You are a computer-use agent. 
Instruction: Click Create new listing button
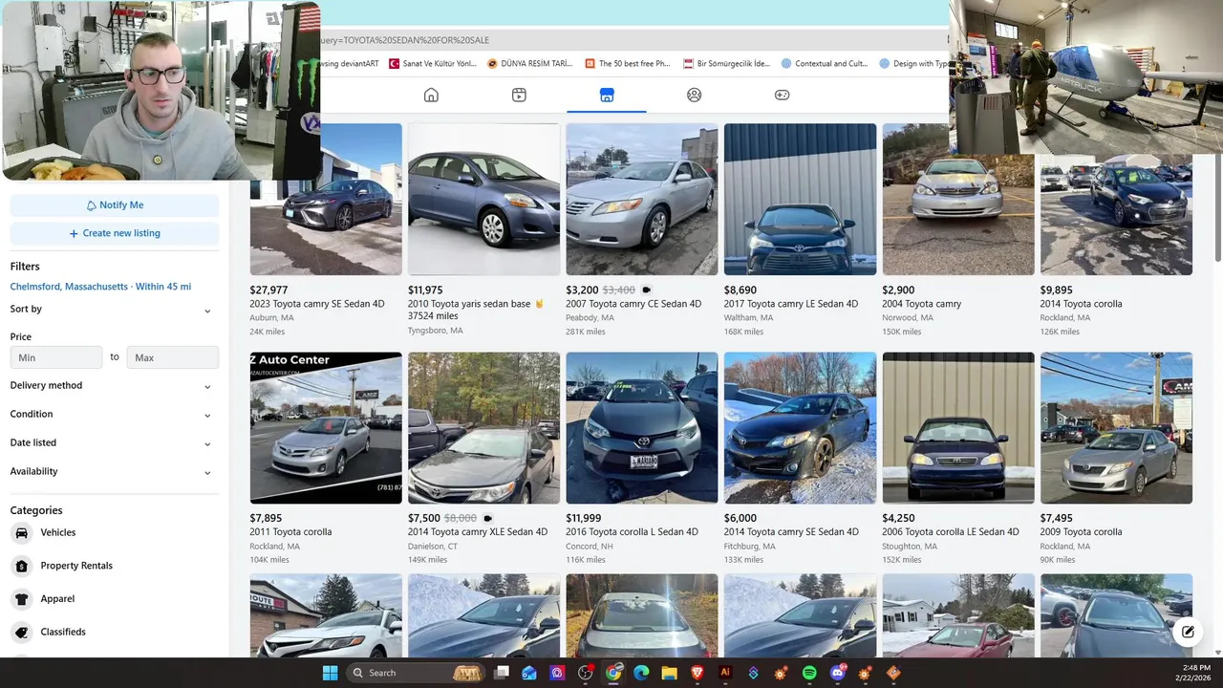point(115,233)
